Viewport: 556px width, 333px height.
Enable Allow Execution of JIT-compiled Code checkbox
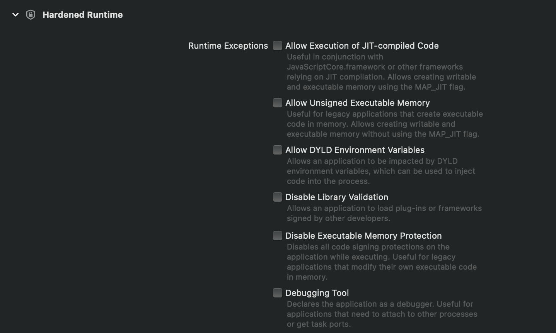(278, 46)
